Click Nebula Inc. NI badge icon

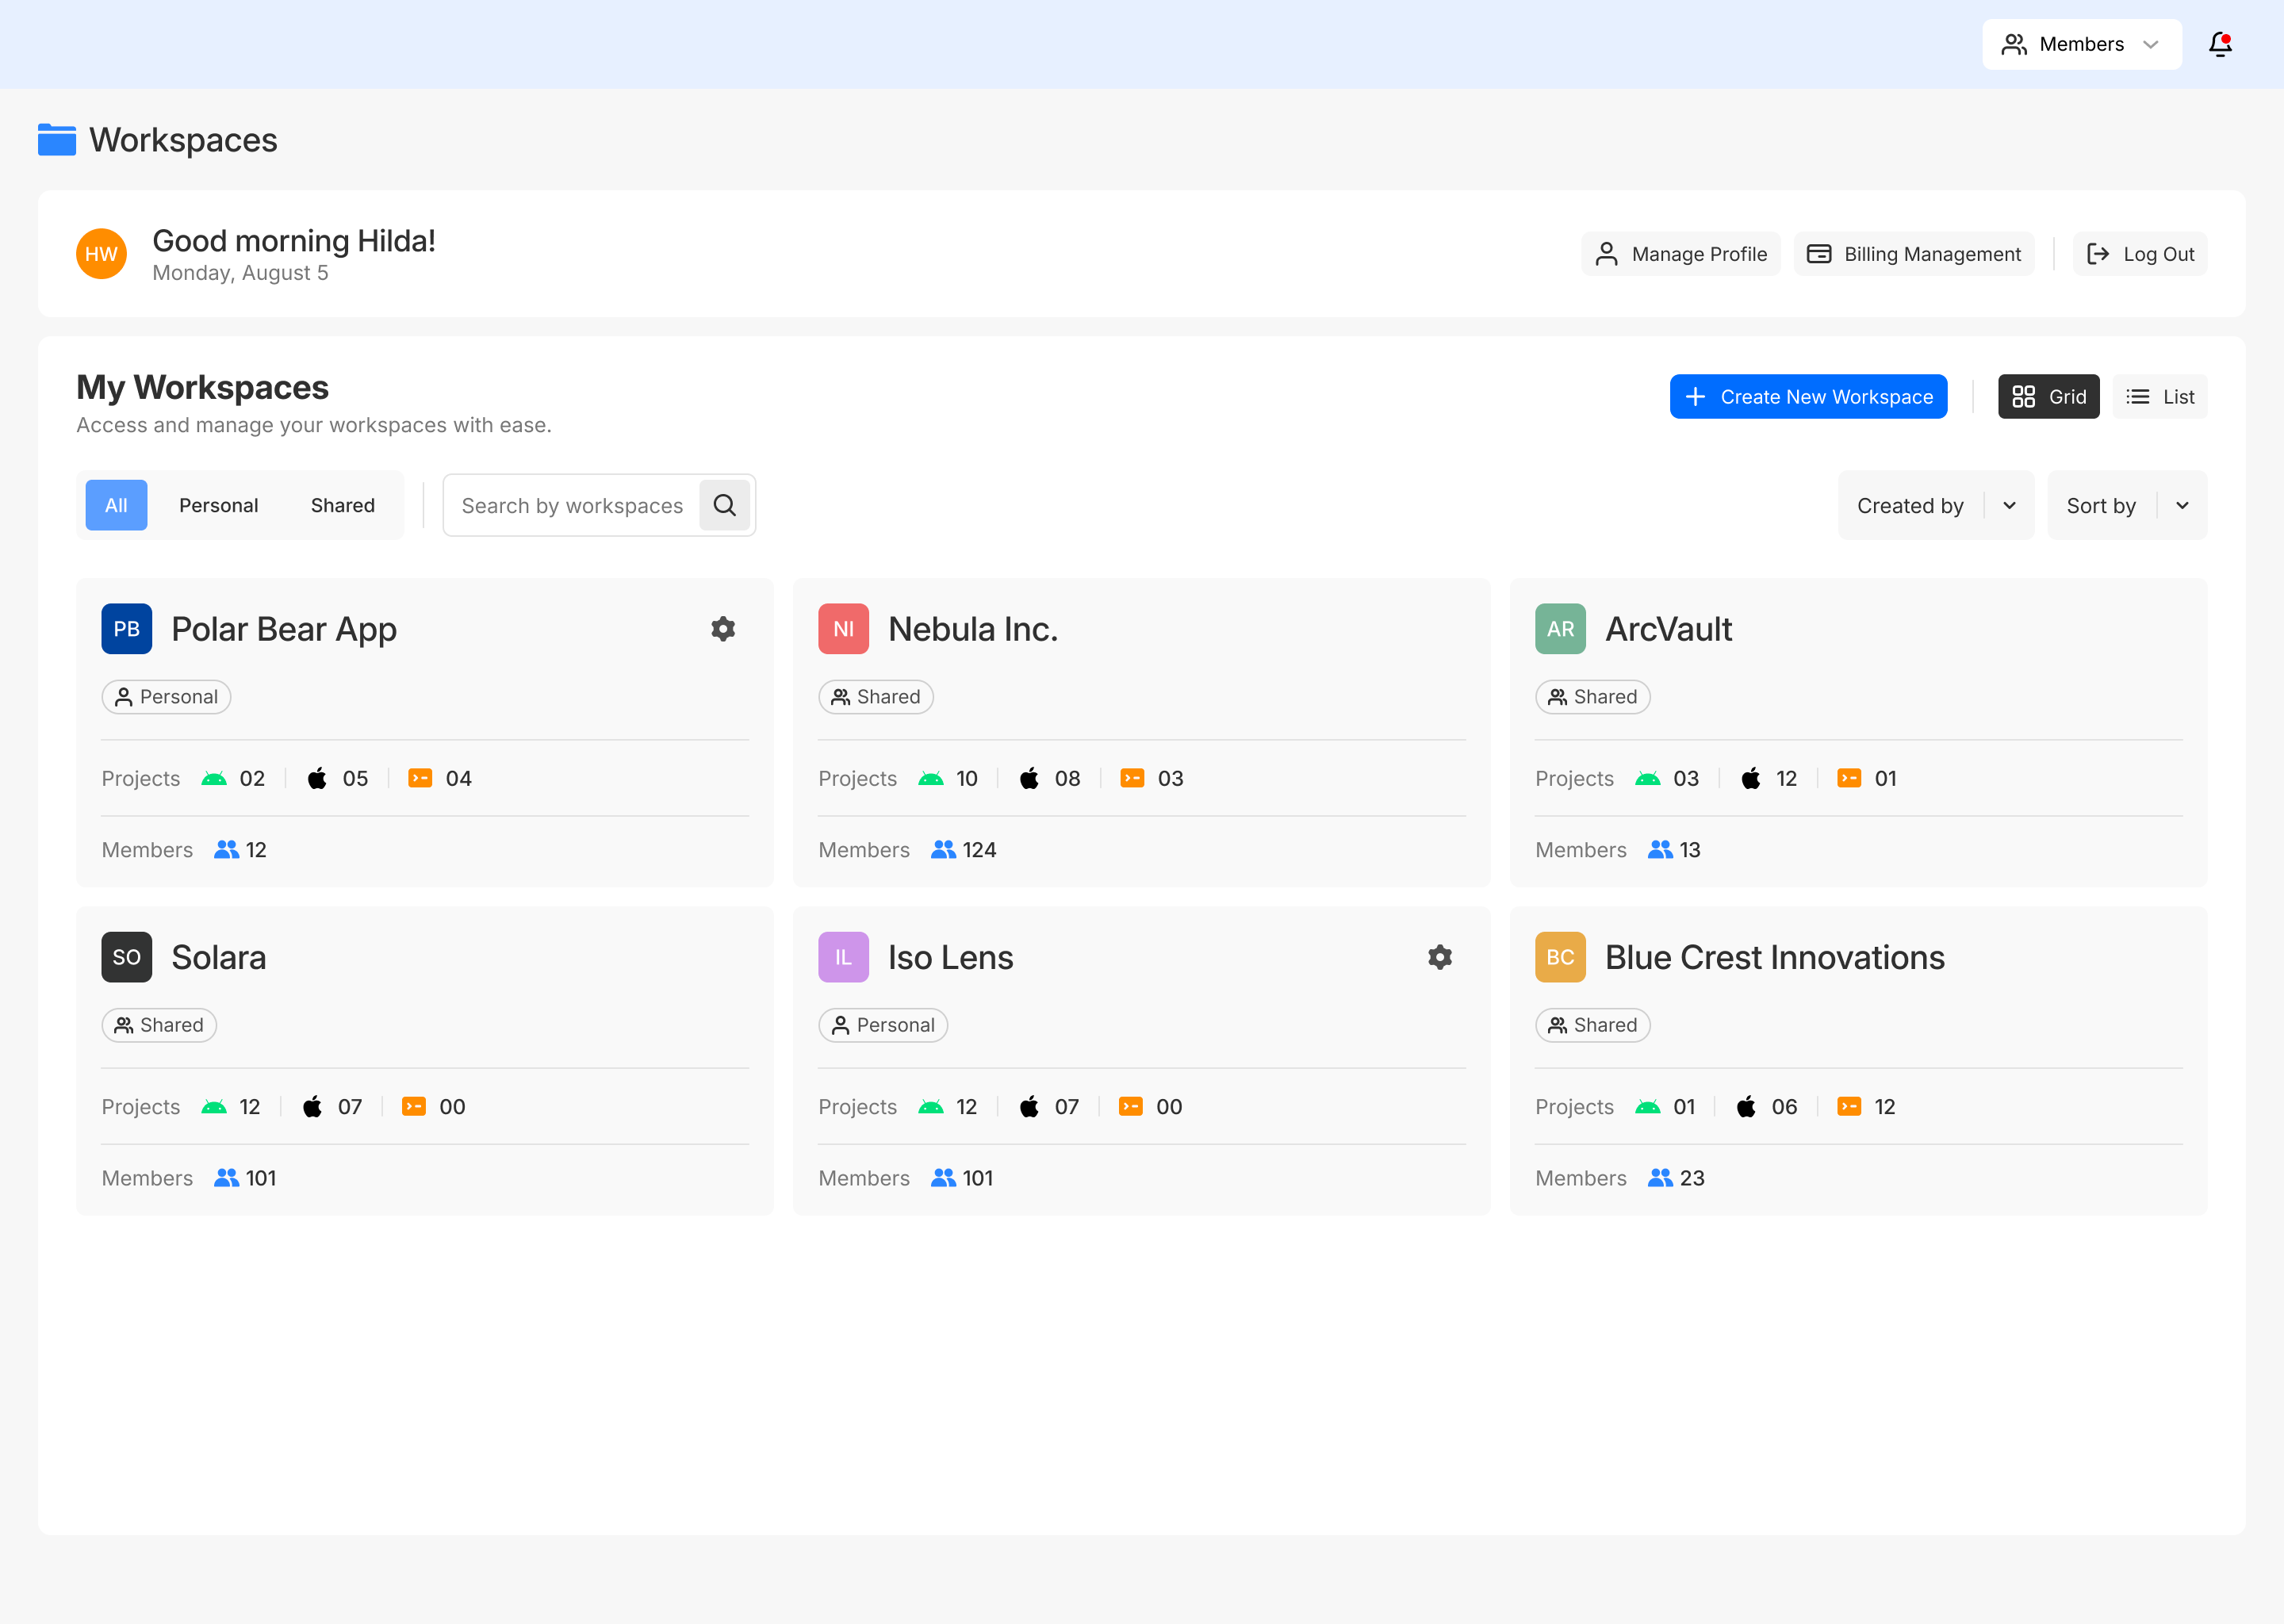843,629
